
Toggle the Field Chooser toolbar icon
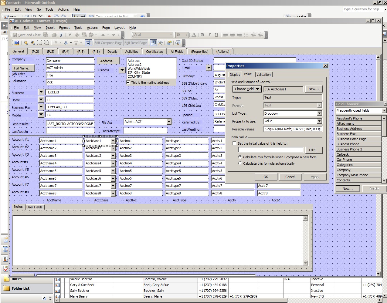[x=153, y=43]
